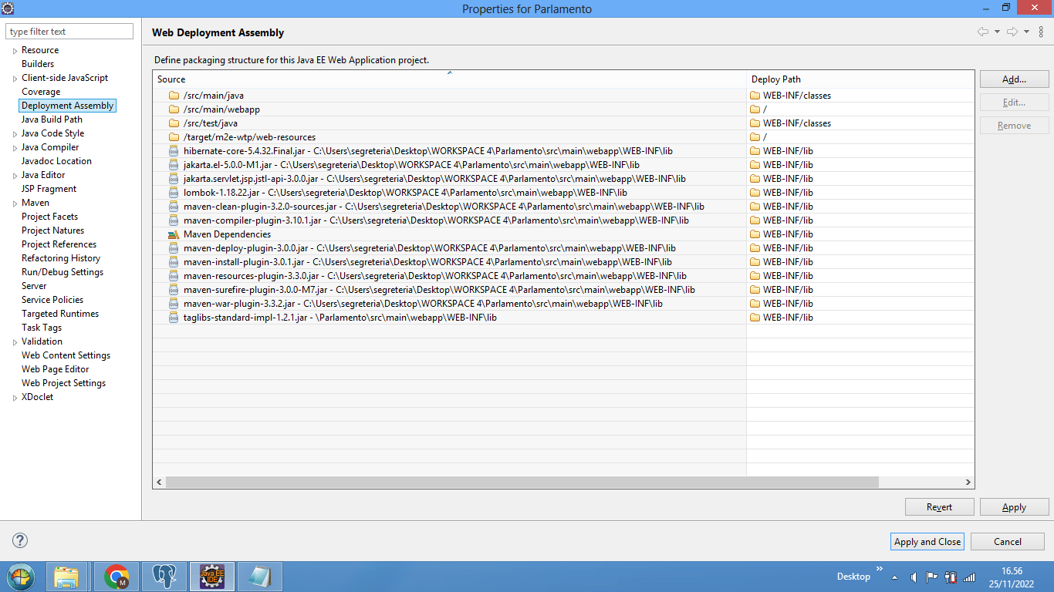Select Builders in the properties tree
Image resolution: width=1054 pixels, height=592 pixels.
pos(38,64)
